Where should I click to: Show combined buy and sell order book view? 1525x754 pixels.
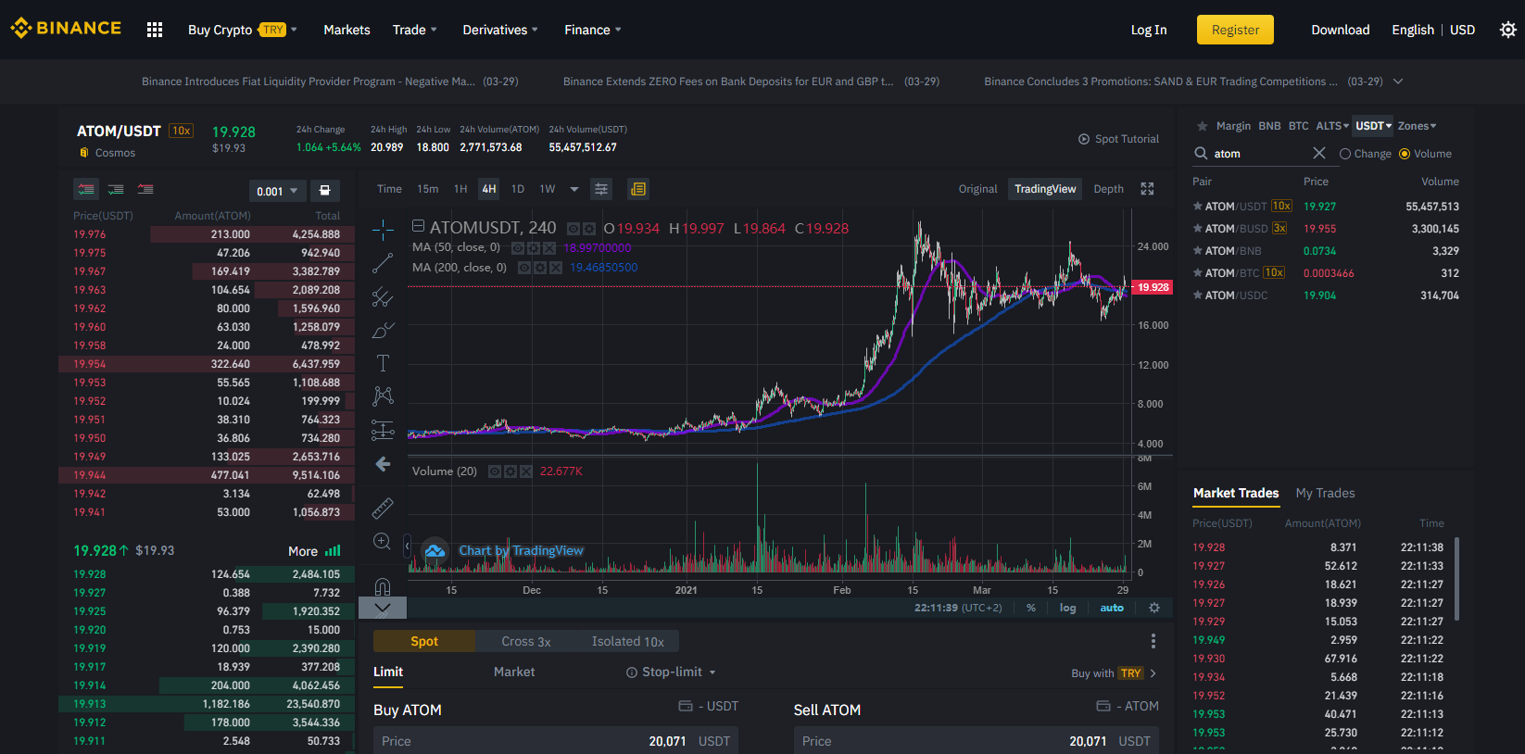tap(86, 189)
